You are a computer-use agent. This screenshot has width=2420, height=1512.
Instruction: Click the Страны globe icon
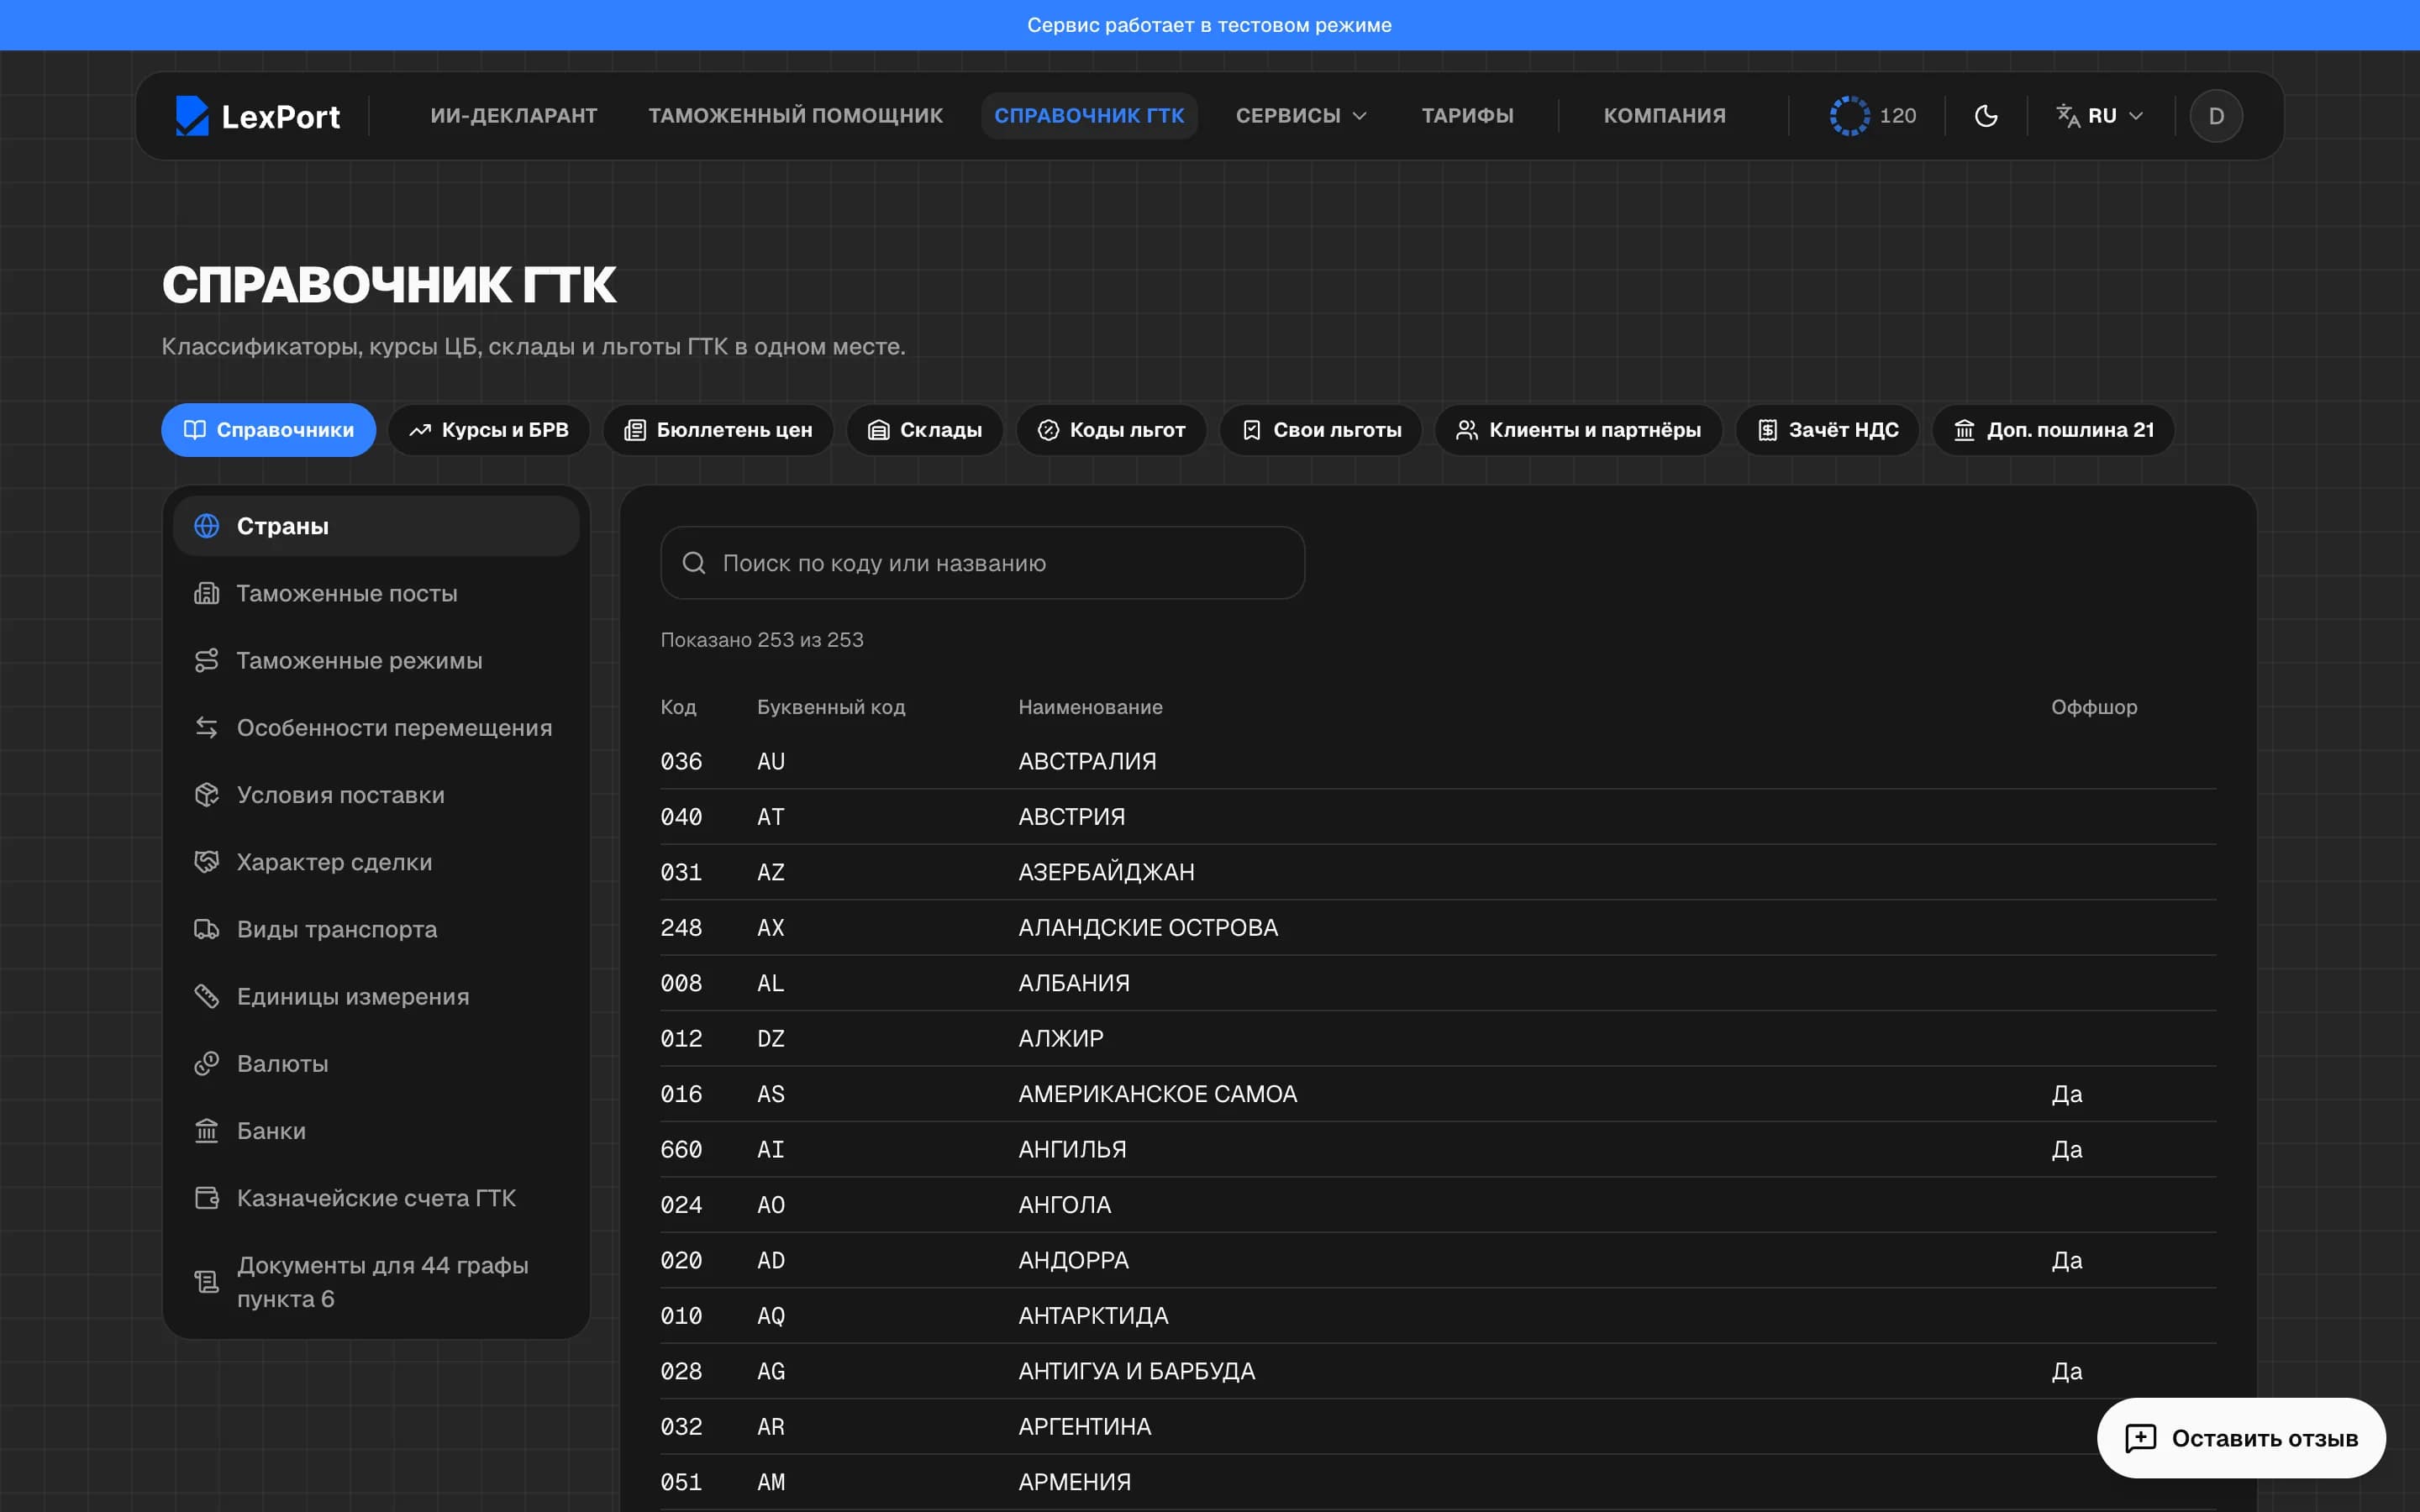point(206,526)
